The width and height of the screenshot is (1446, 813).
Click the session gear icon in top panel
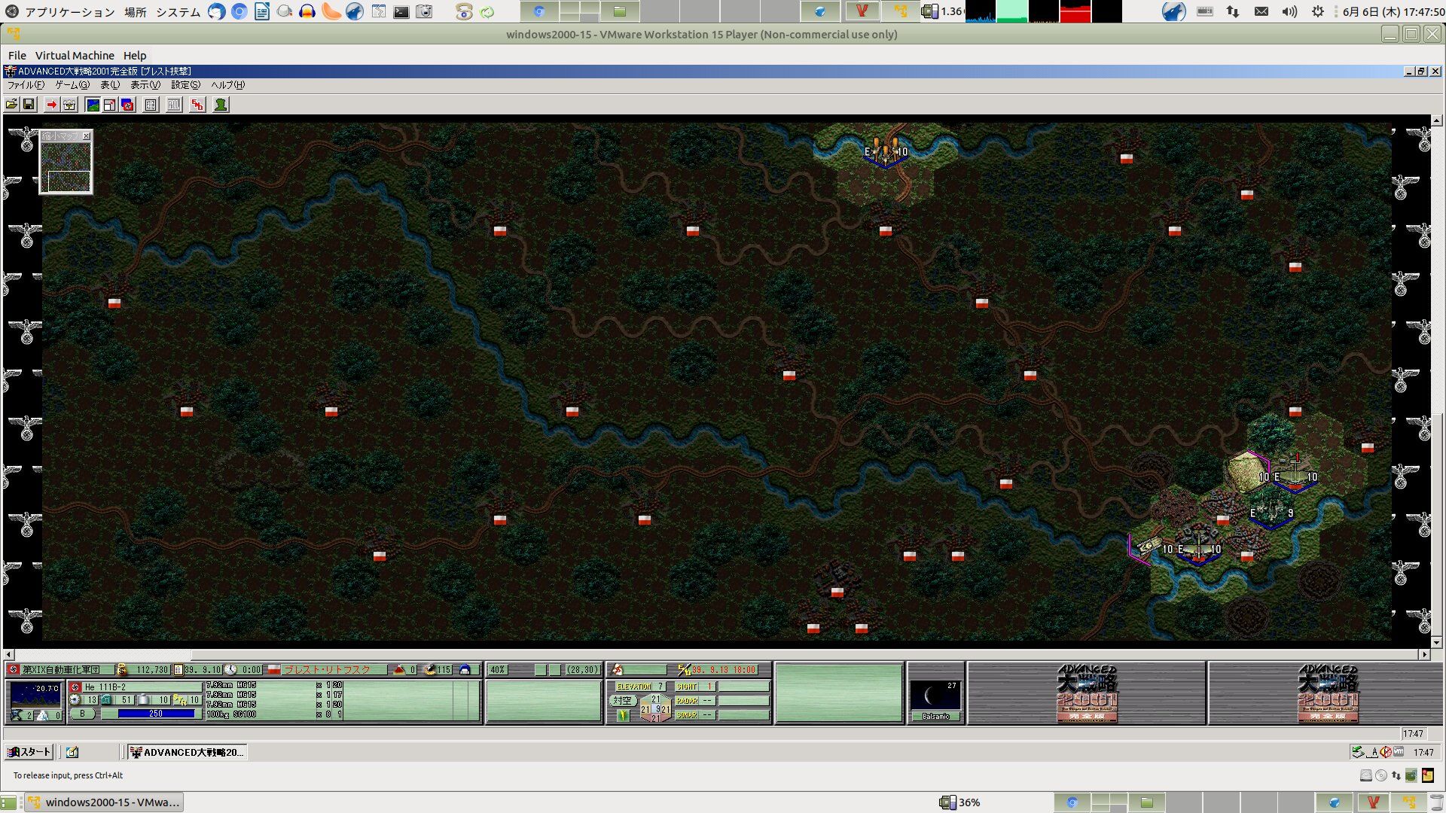pyautogui.click(x=1318, y=12)
